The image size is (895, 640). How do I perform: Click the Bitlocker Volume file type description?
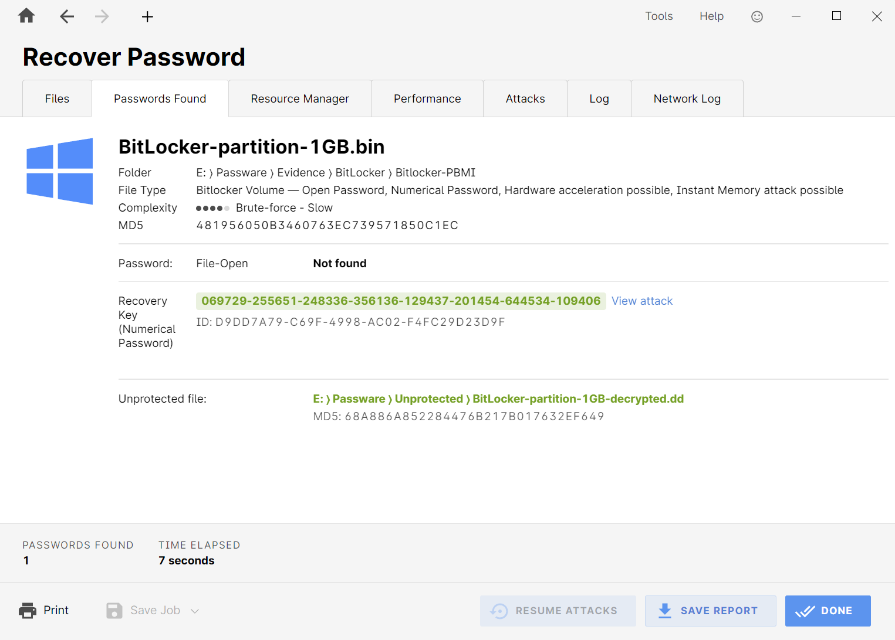(x=519, y=190)
